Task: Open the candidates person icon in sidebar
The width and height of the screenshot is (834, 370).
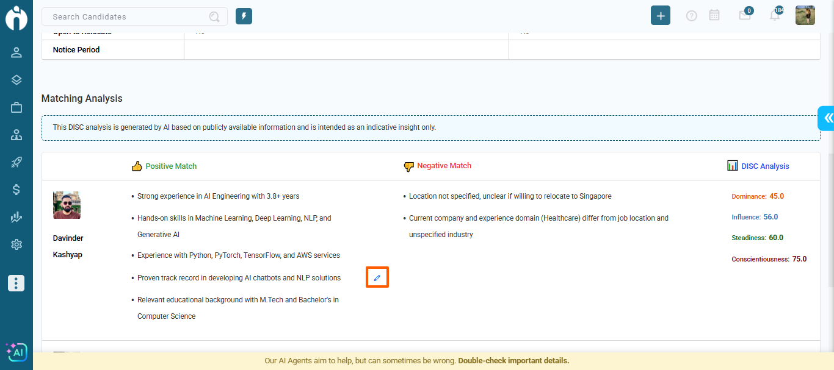Action: [x=16, y=52]
